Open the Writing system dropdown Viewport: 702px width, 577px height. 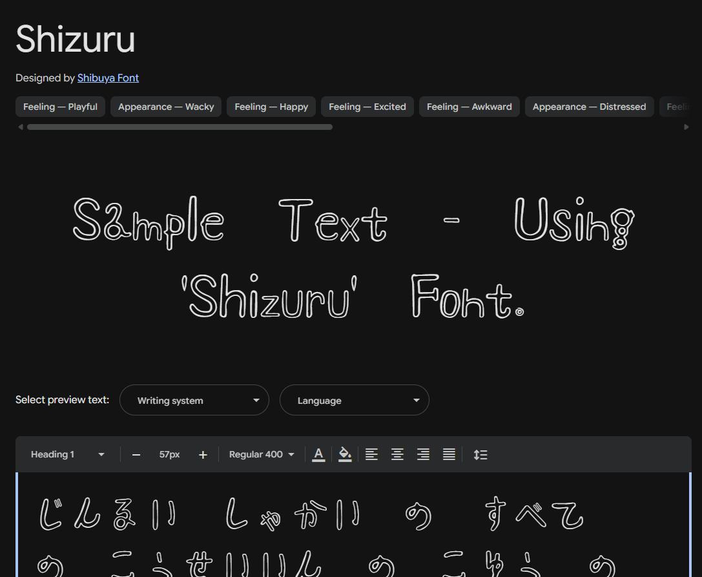[x=194, y=400]
